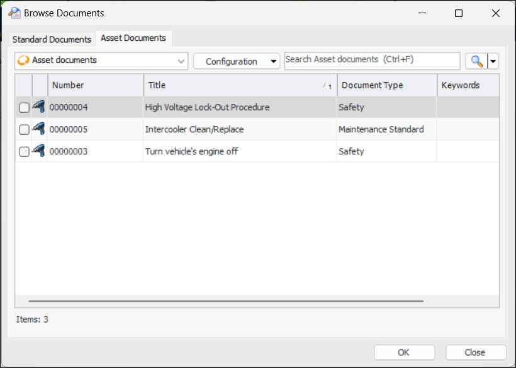Click the Close button at bottom
This screenshot has width=516, height=368.
point(475,352)
